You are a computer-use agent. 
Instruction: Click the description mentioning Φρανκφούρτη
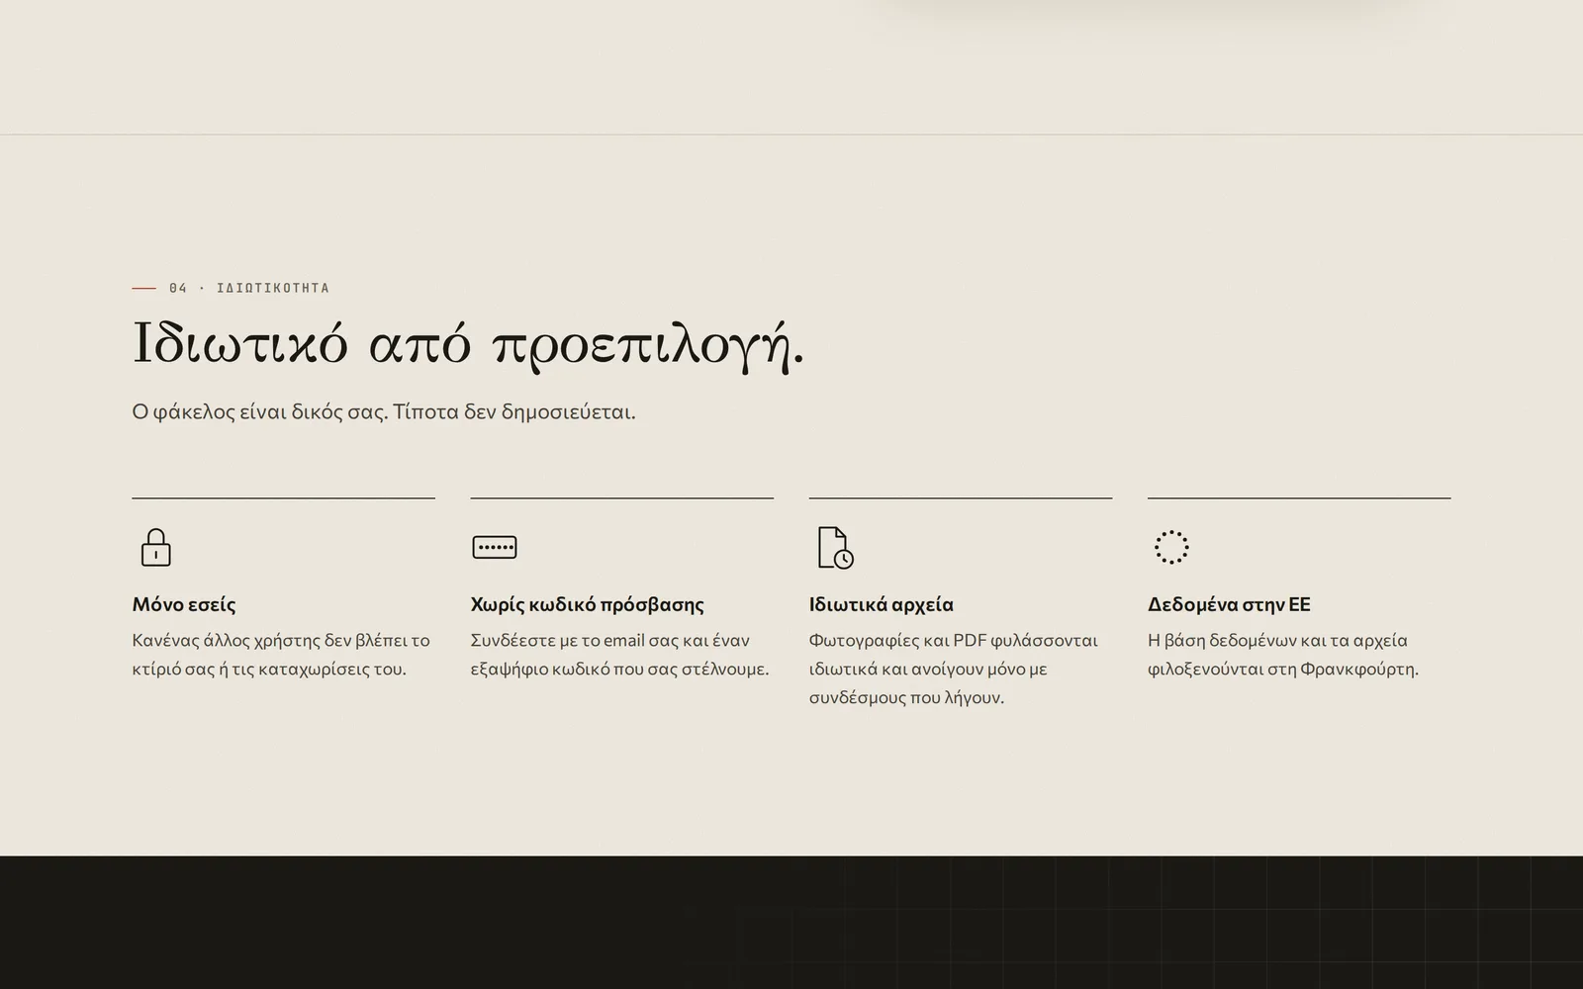tap(1283, 655)
